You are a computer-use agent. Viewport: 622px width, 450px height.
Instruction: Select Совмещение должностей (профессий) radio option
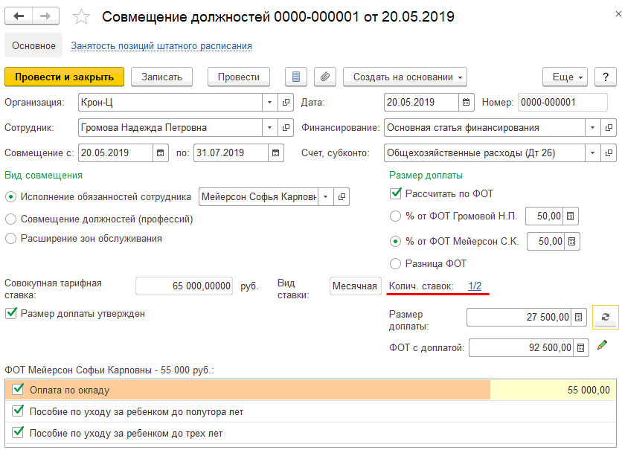10,219
